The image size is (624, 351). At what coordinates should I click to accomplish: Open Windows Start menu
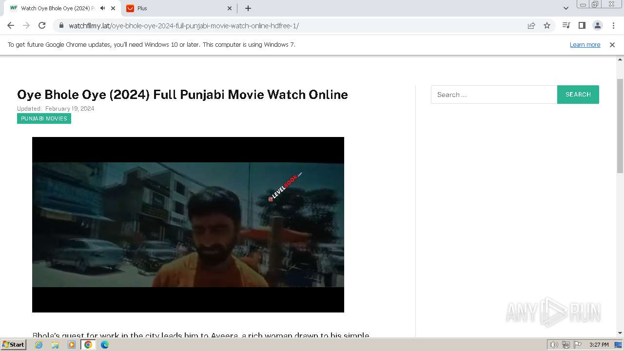pos(13,344)
